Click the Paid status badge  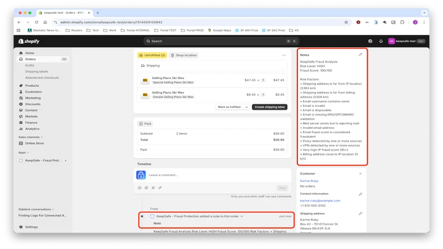(x=145, y=123)
